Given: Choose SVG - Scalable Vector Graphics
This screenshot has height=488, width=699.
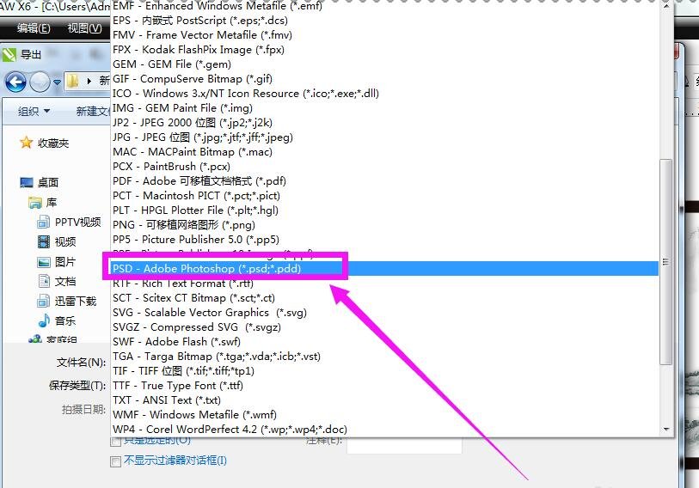Looking at the screenshot, I should click(384, 313).
